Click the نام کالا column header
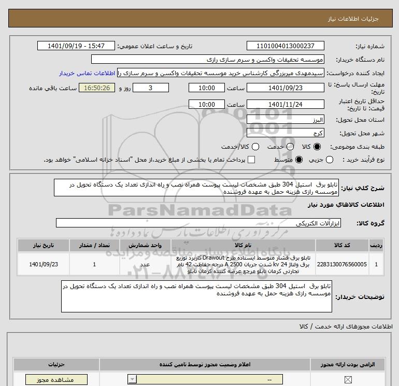Viewport: 399px width, 386px height. (x=243, y=245)
